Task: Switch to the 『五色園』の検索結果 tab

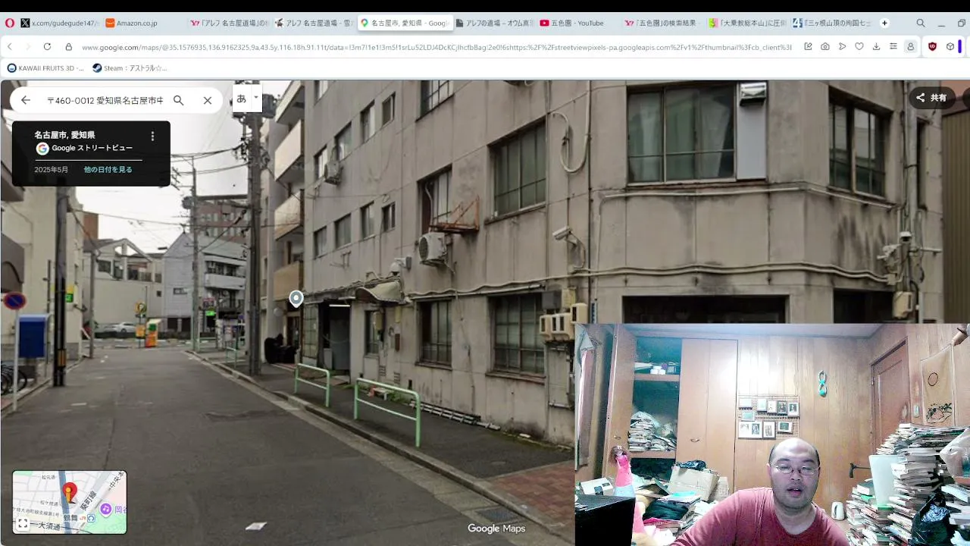Action: tap(664, 24)
